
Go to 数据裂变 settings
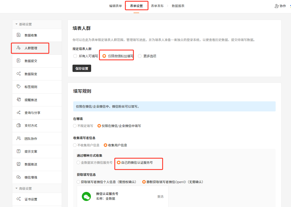coord(37,74)
